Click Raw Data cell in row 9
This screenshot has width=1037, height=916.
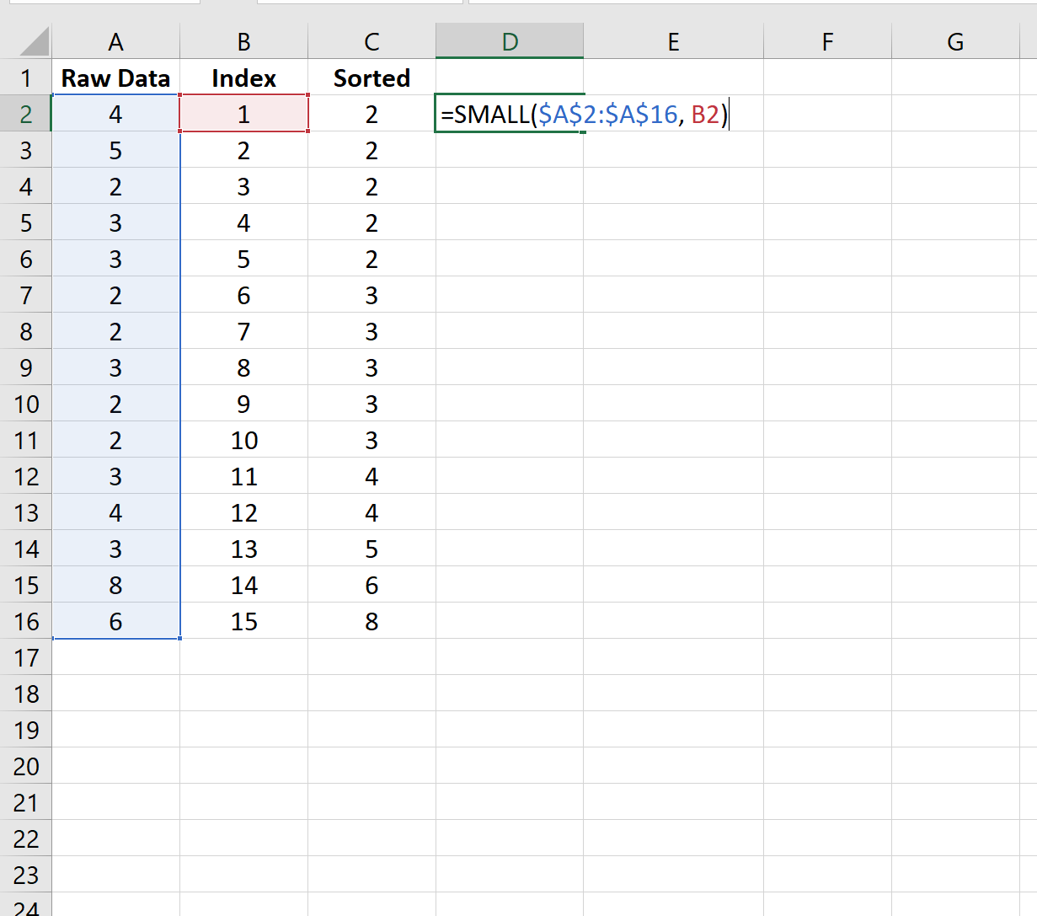coord(115,367)
